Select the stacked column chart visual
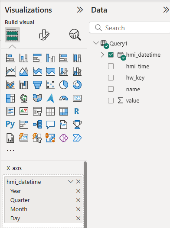 23,58
